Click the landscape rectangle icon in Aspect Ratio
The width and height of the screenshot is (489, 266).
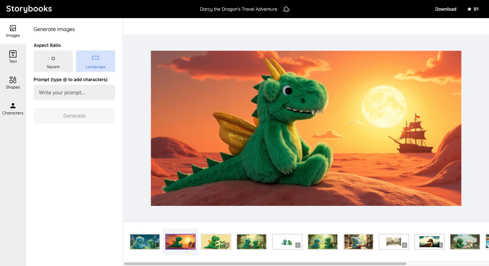coord(95,58)
